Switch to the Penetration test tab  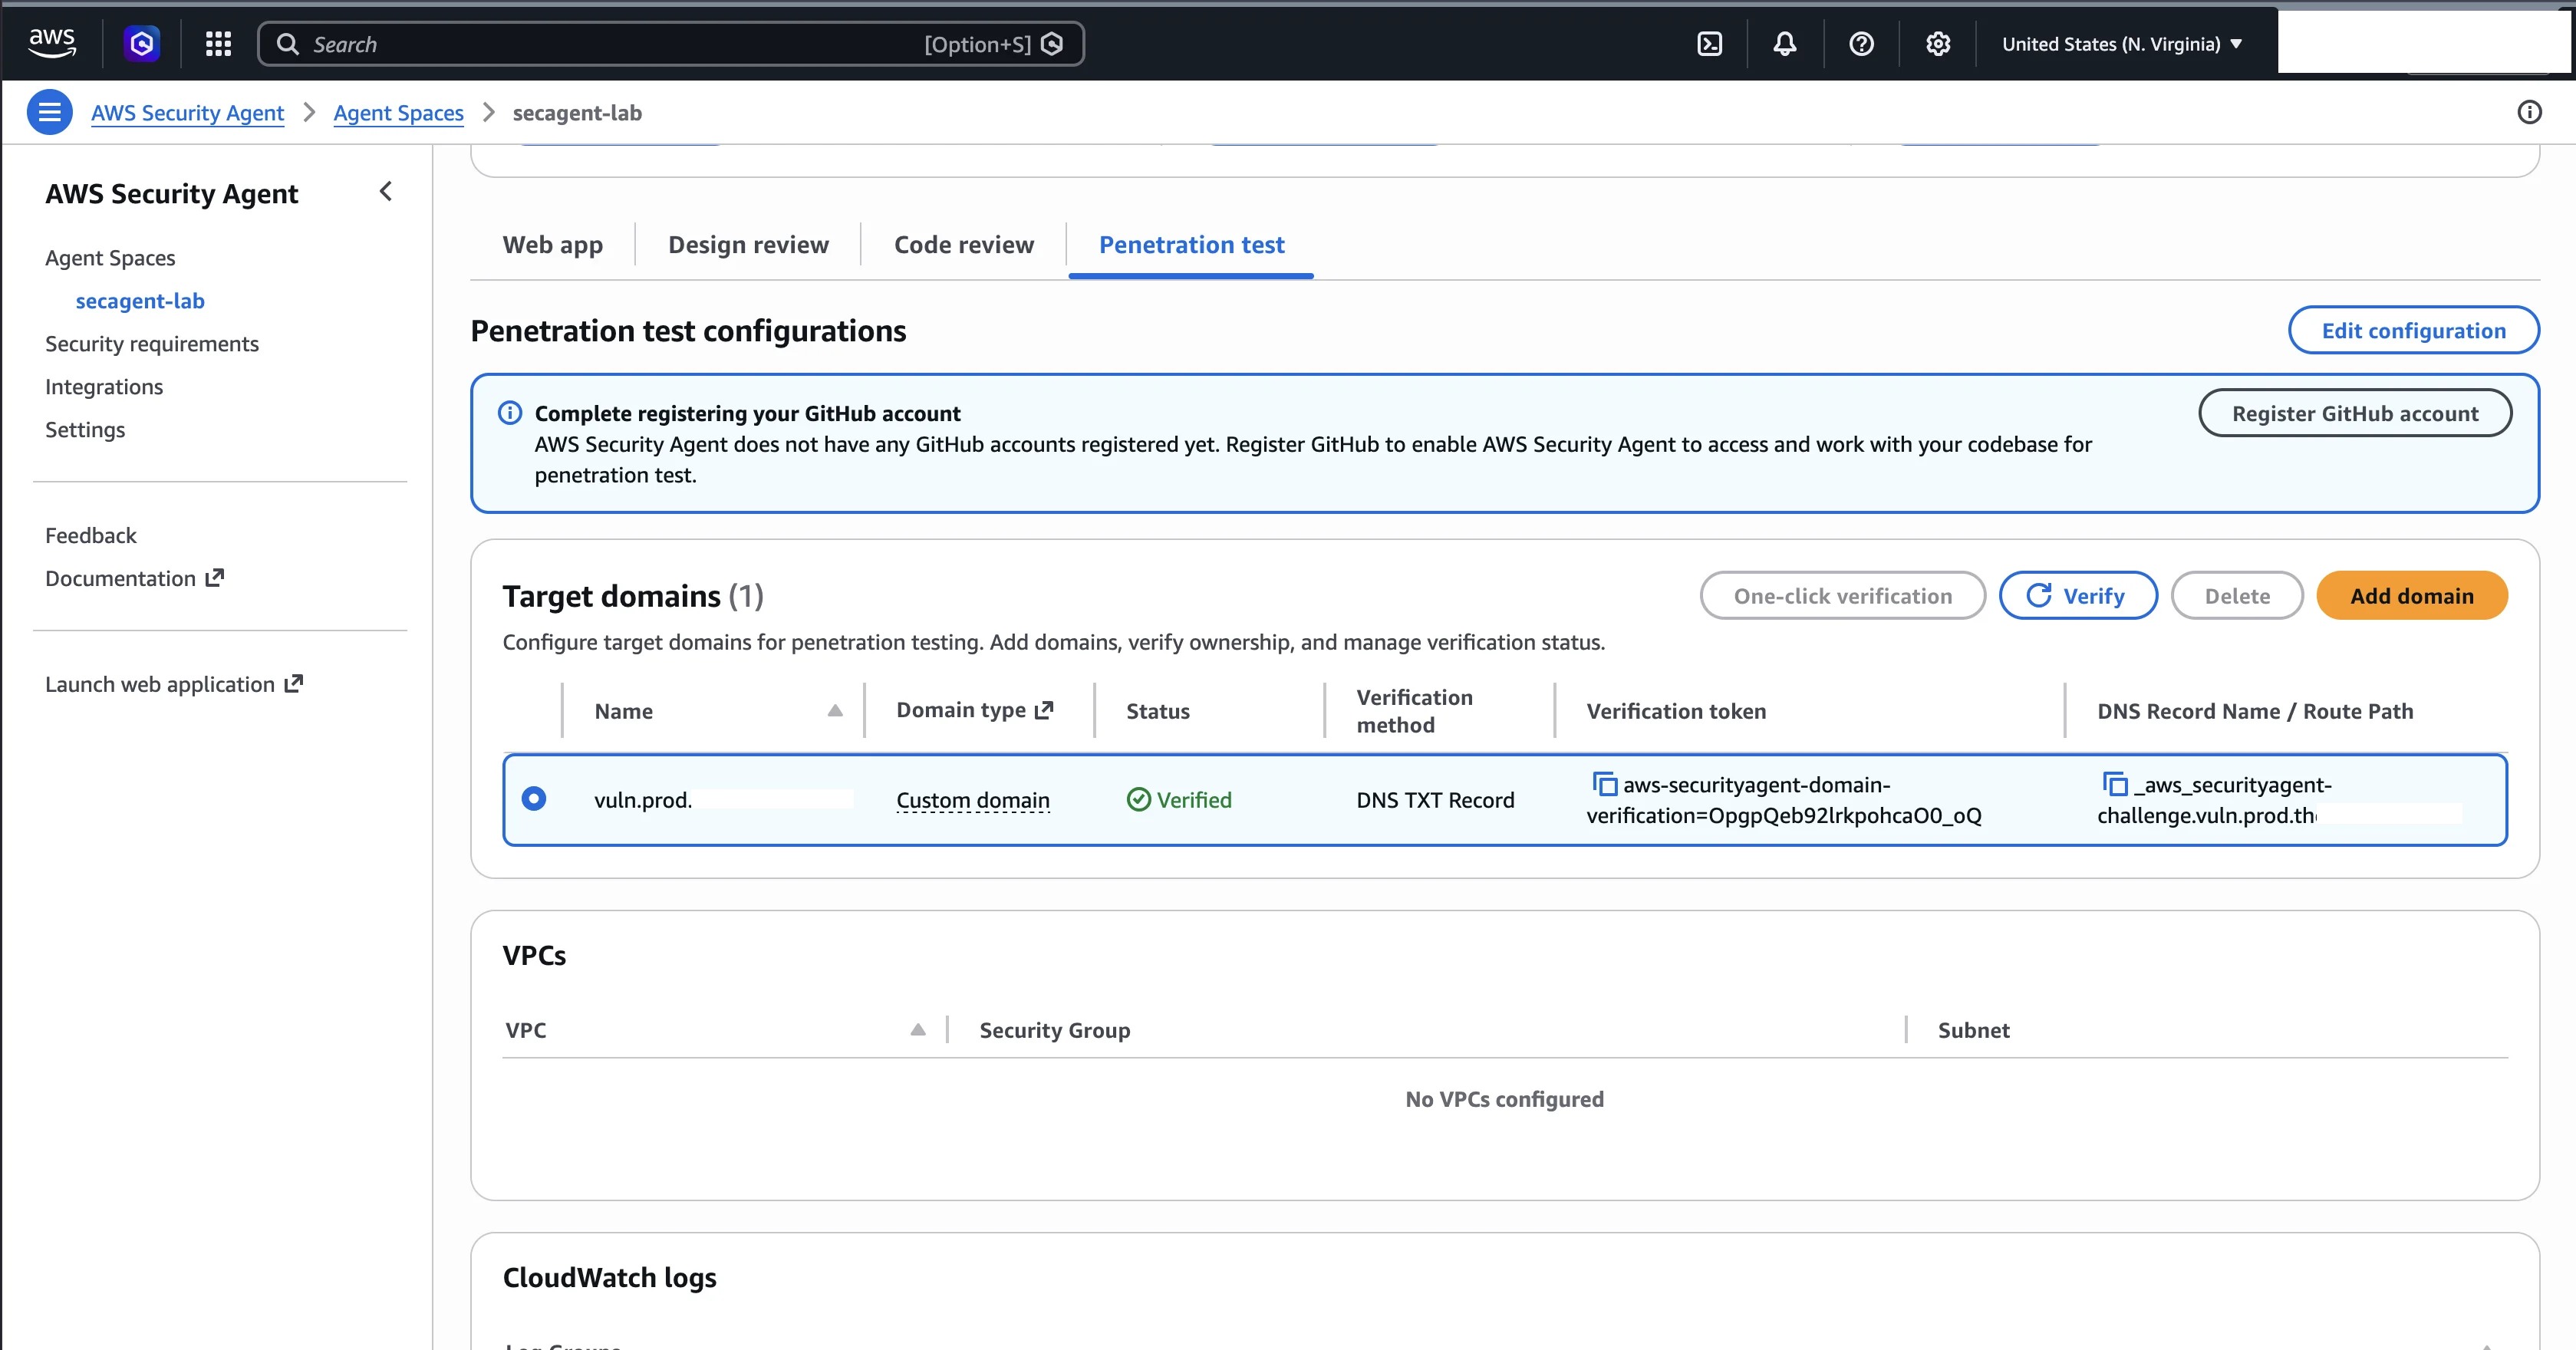(x=1191, y=245)
